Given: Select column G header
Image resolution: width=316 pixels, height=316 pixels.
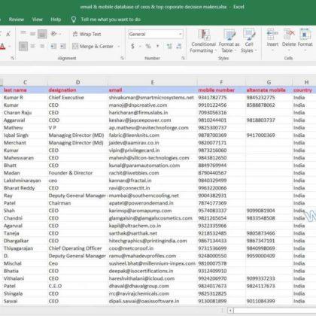Looking at the screenshot, I should (269, 82).
